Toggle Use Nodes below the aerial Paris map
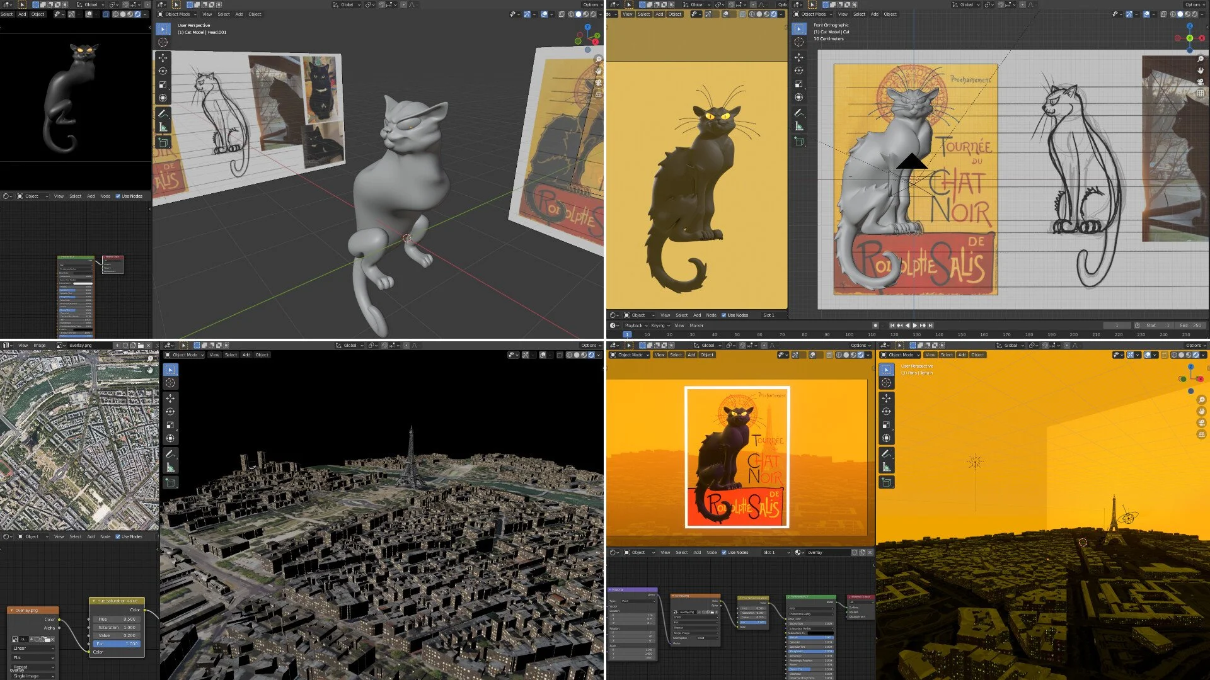 coord(118,536)
